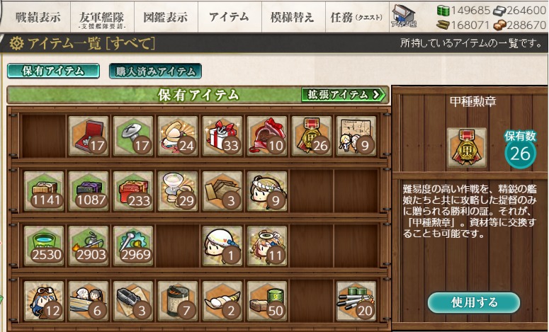Viewport: 549px width, 332px height.
Task: Click the canned ration item showing 50
Action: coord(267,301)
